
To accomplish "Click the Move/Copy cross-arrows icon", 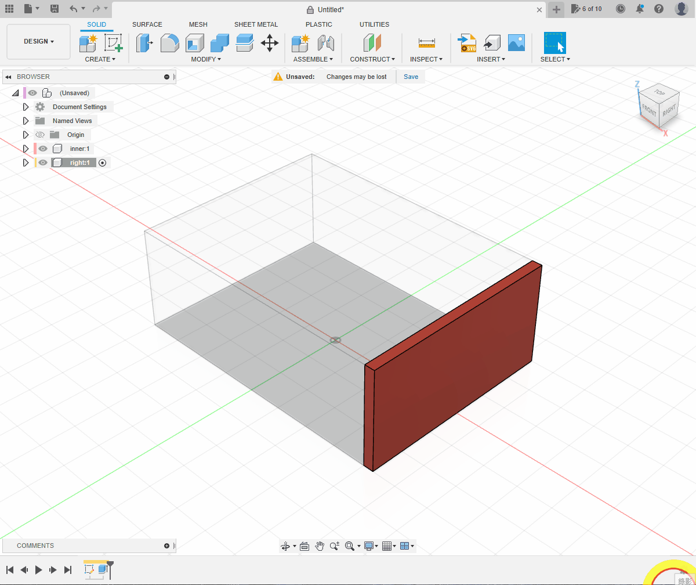I will (x=270, y=43).
